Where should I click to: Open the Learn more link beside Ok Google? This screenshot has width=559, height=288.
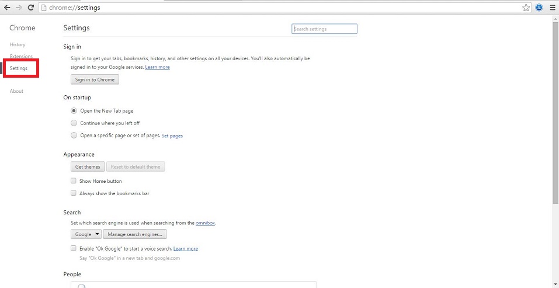click(185, 249)
